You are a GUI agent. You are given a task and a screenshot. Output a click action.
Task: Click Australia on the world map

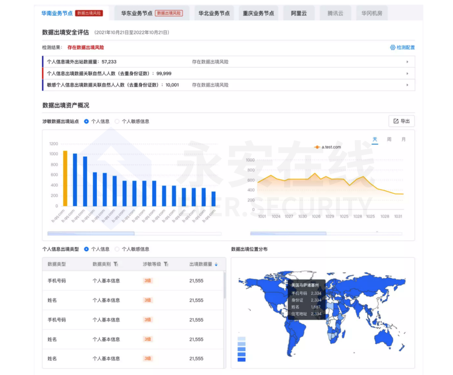[384, 338]
